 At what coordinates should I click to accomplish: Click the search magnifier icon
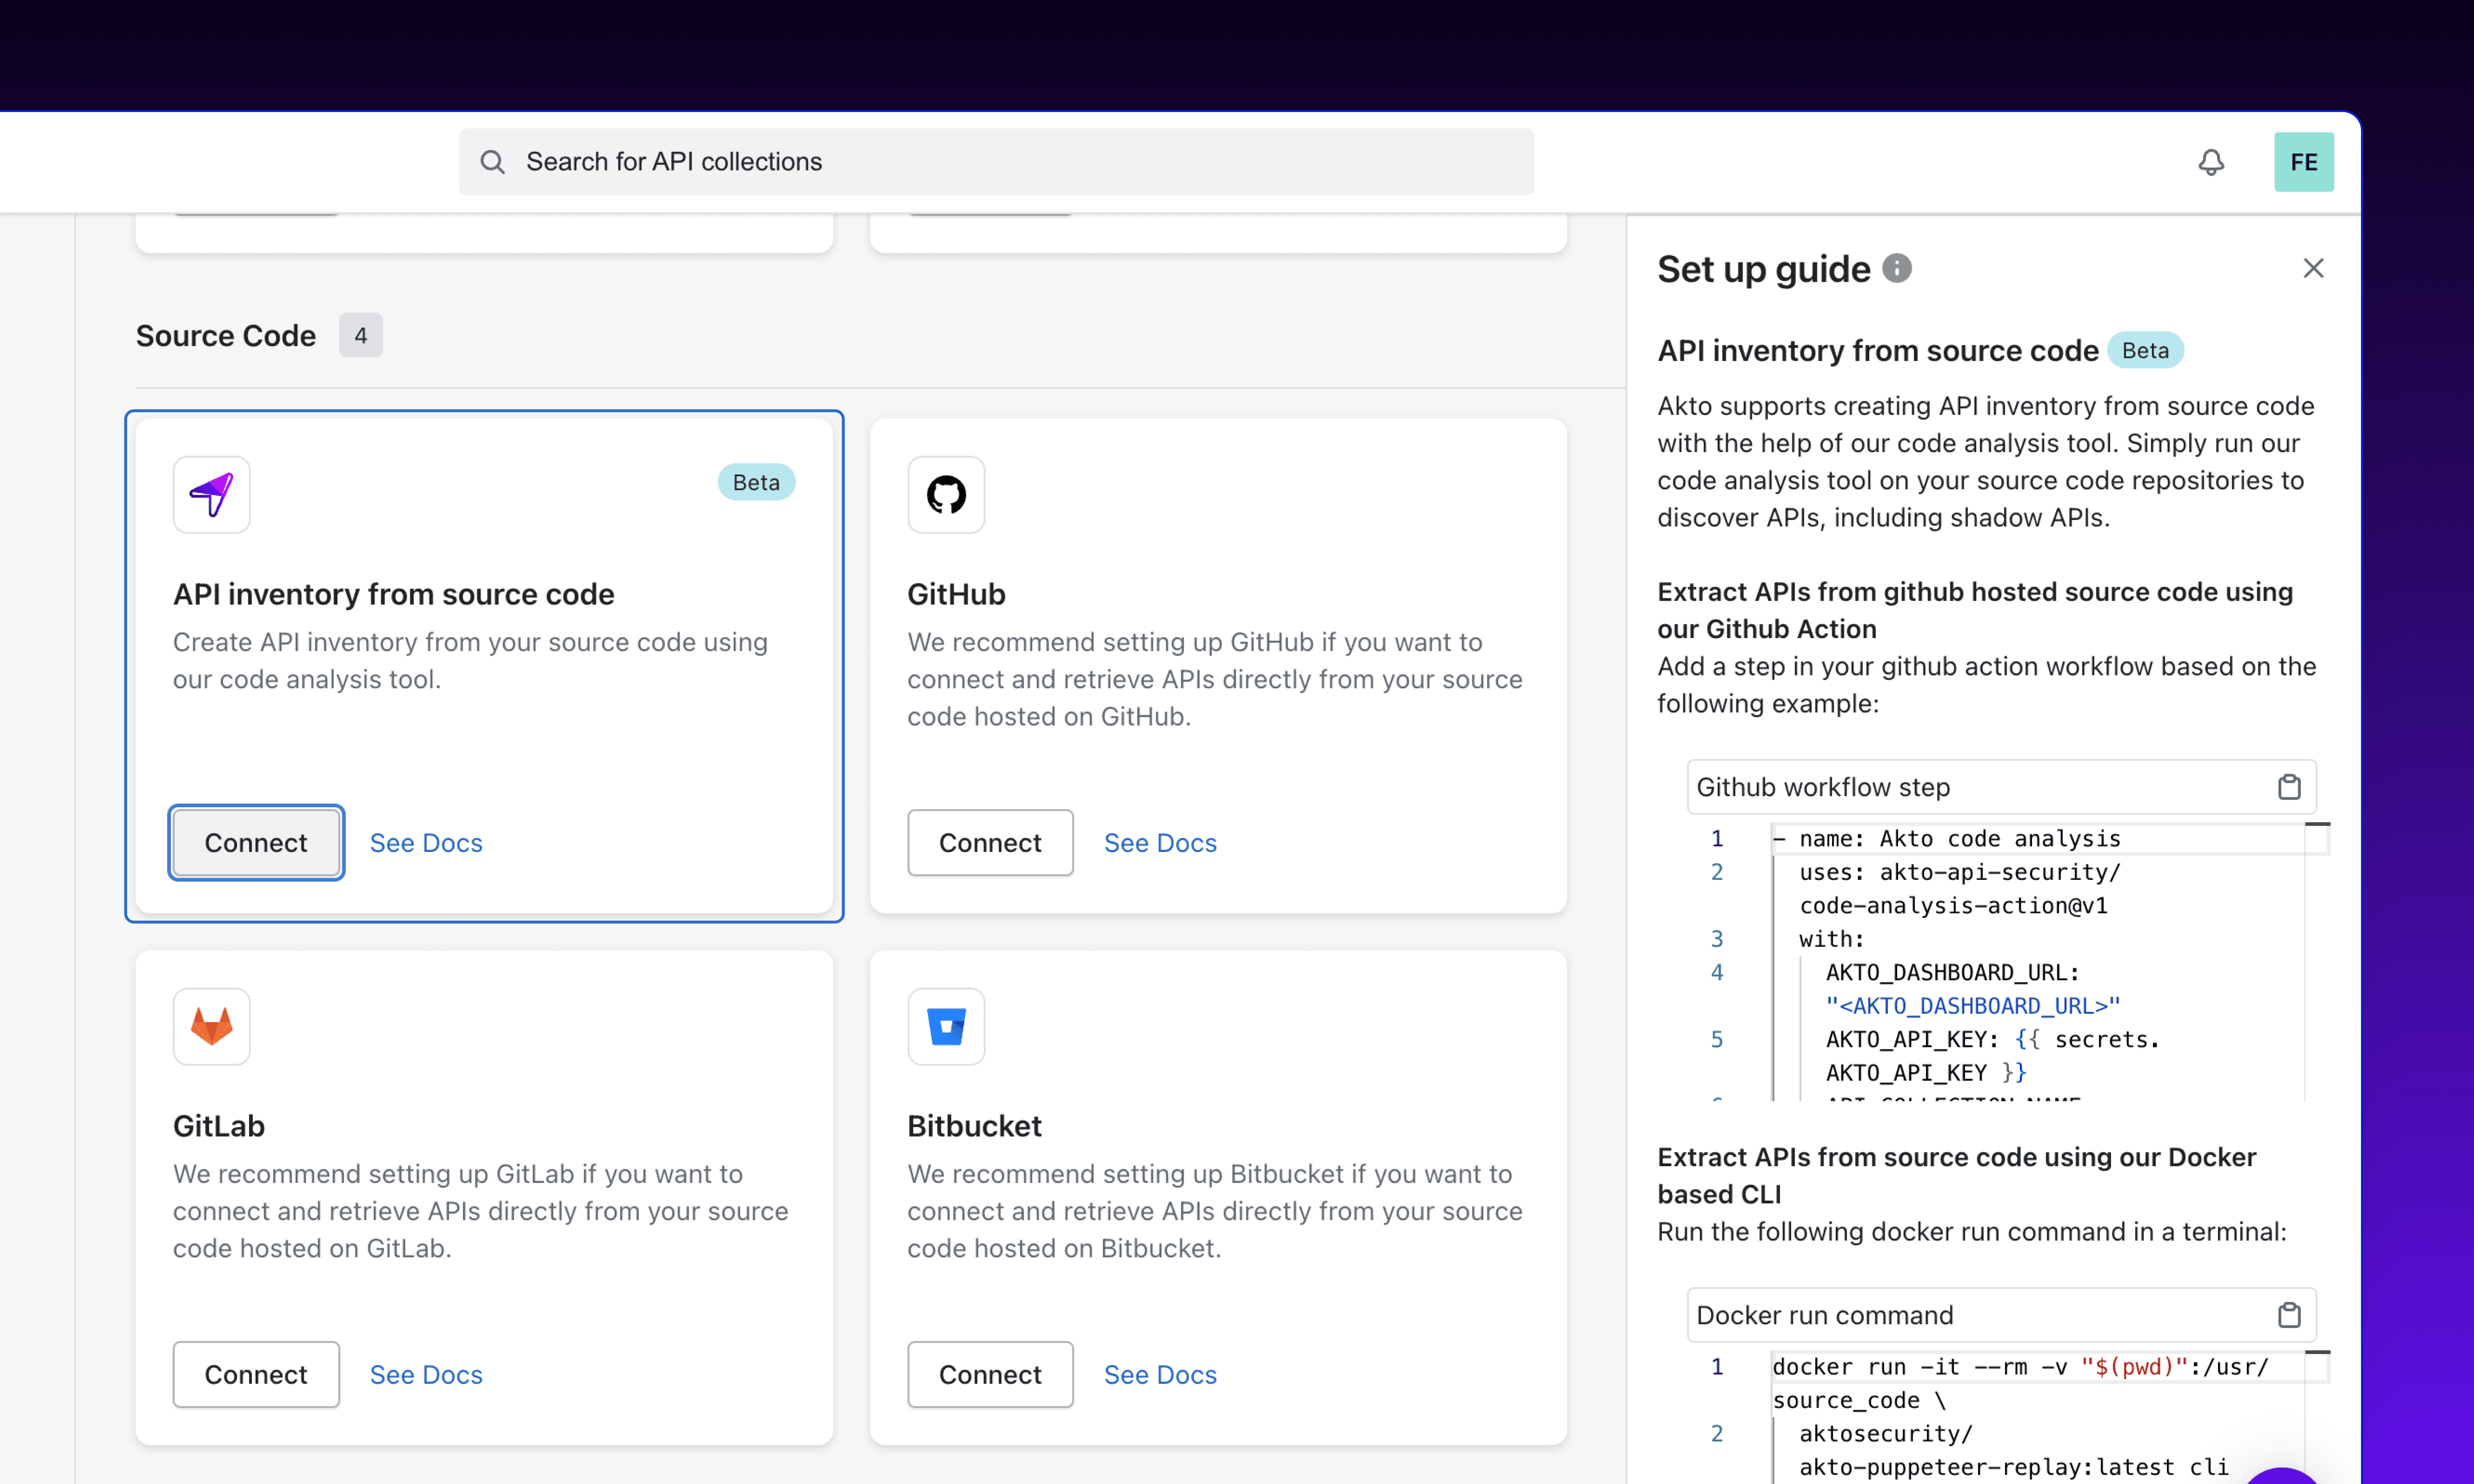[492, 162]
